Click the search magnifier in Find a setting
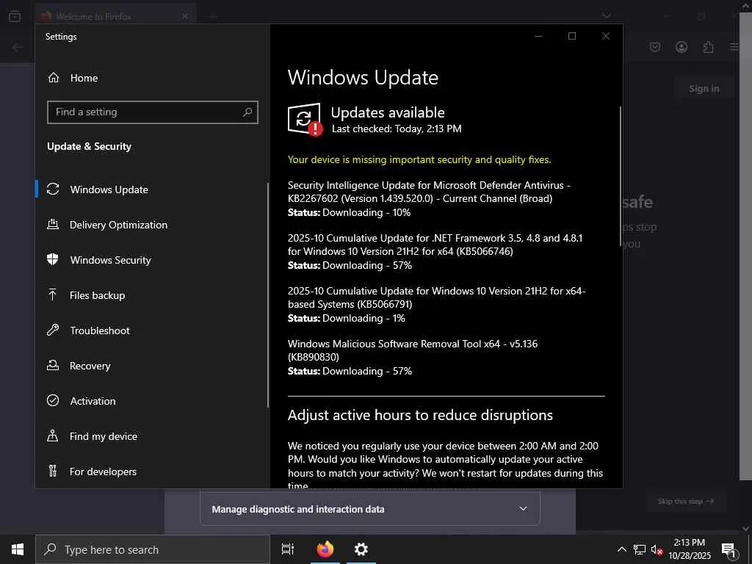This screenshot has width=752, height=564. point(247,112)
